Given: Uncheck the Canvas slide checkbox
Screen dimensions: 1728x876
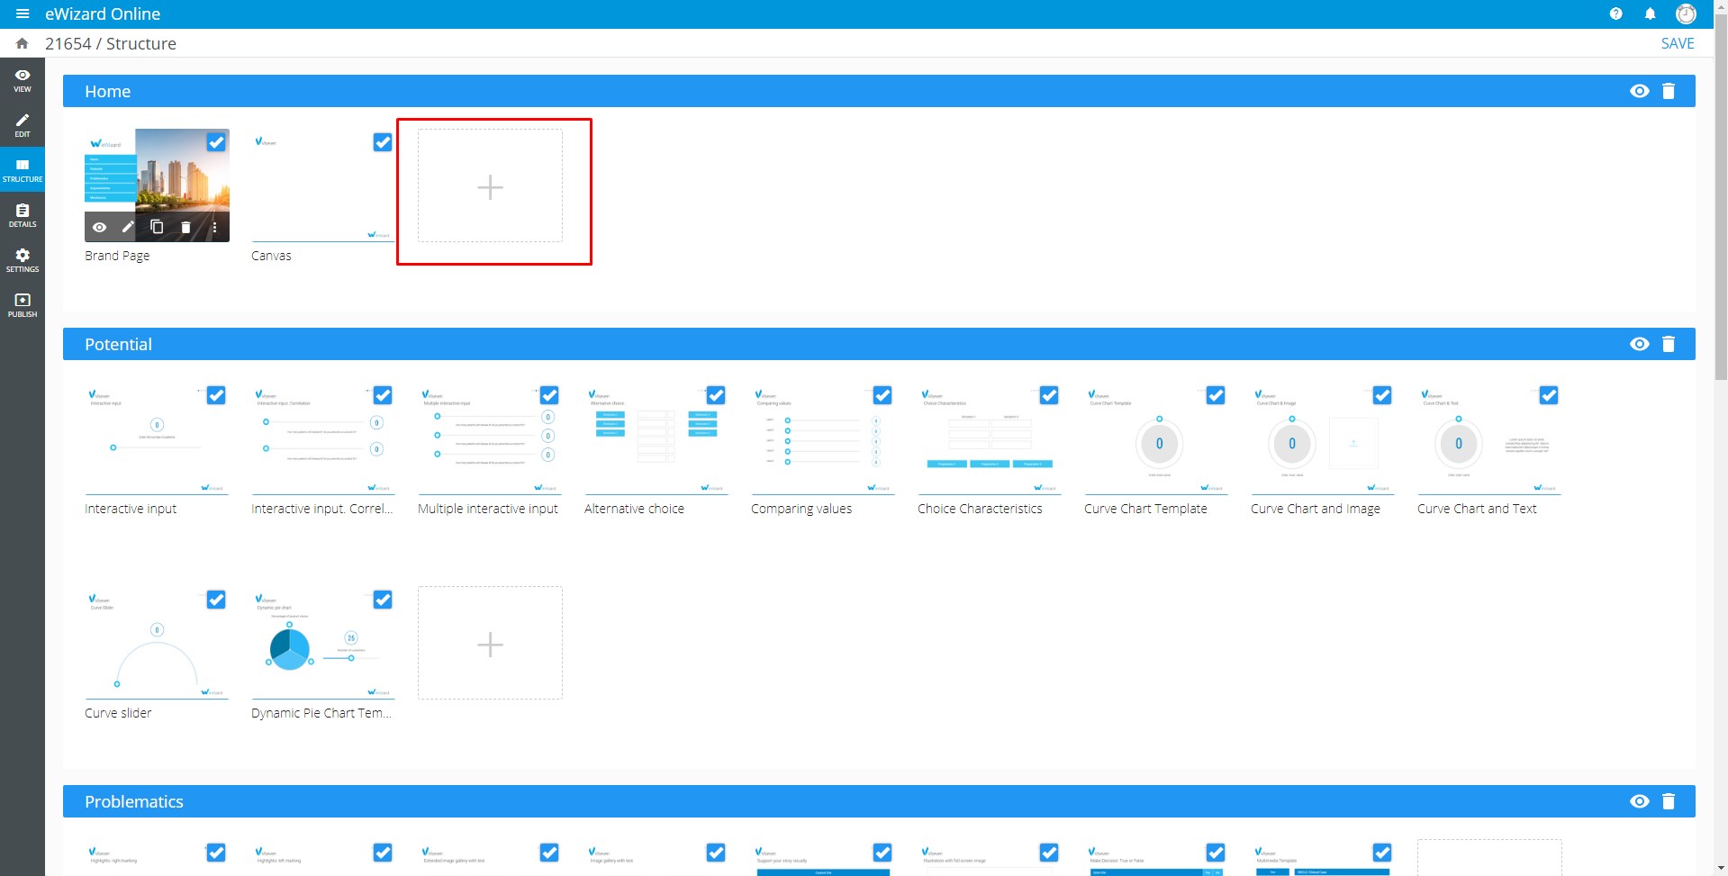Looking at the screenshot, I should click(383, 142).
